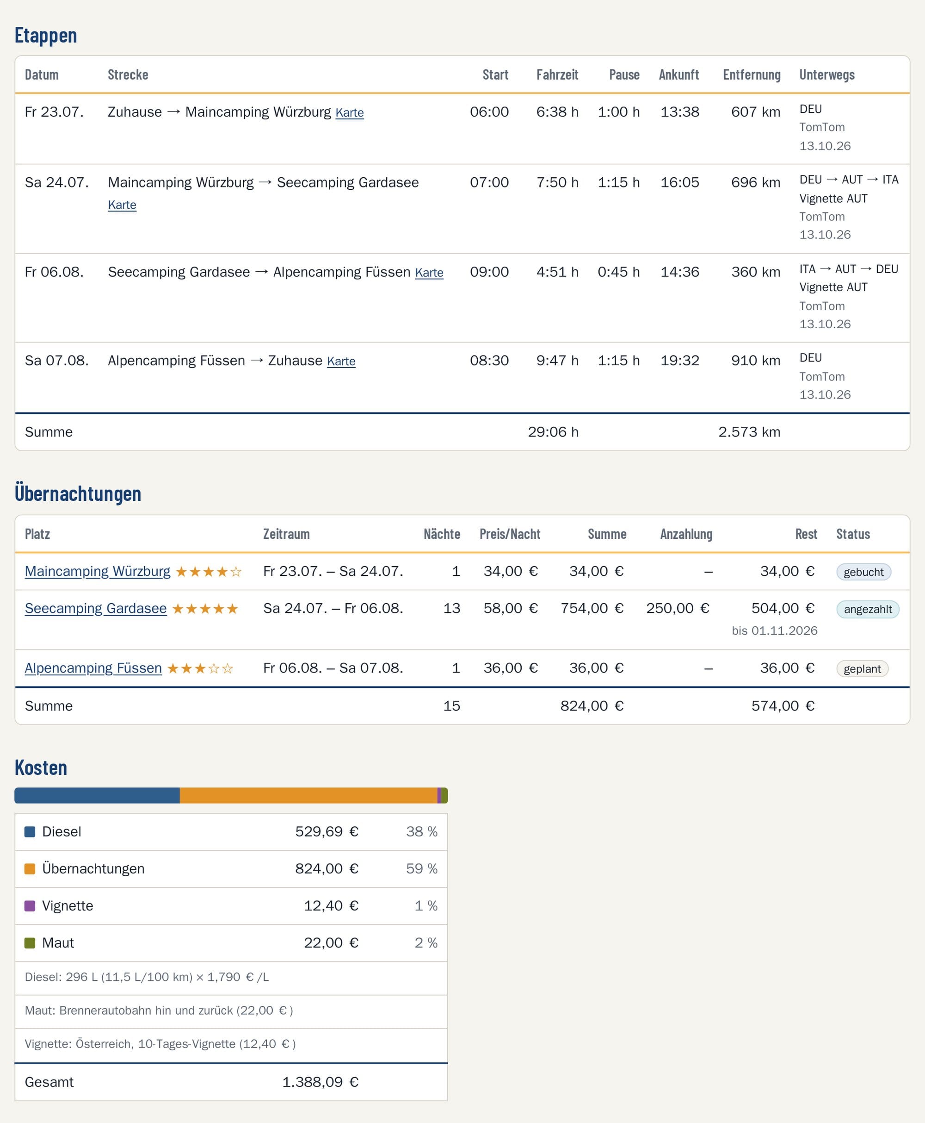Open the Karte link for Alpencamping Füssen → Zuhause
Screen dimensions: 925x1123
pos(341,361)
